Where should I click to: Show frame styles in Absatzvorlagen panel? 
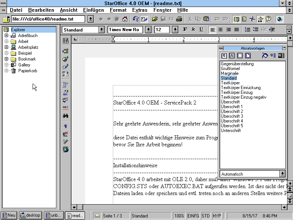(240, 56)
